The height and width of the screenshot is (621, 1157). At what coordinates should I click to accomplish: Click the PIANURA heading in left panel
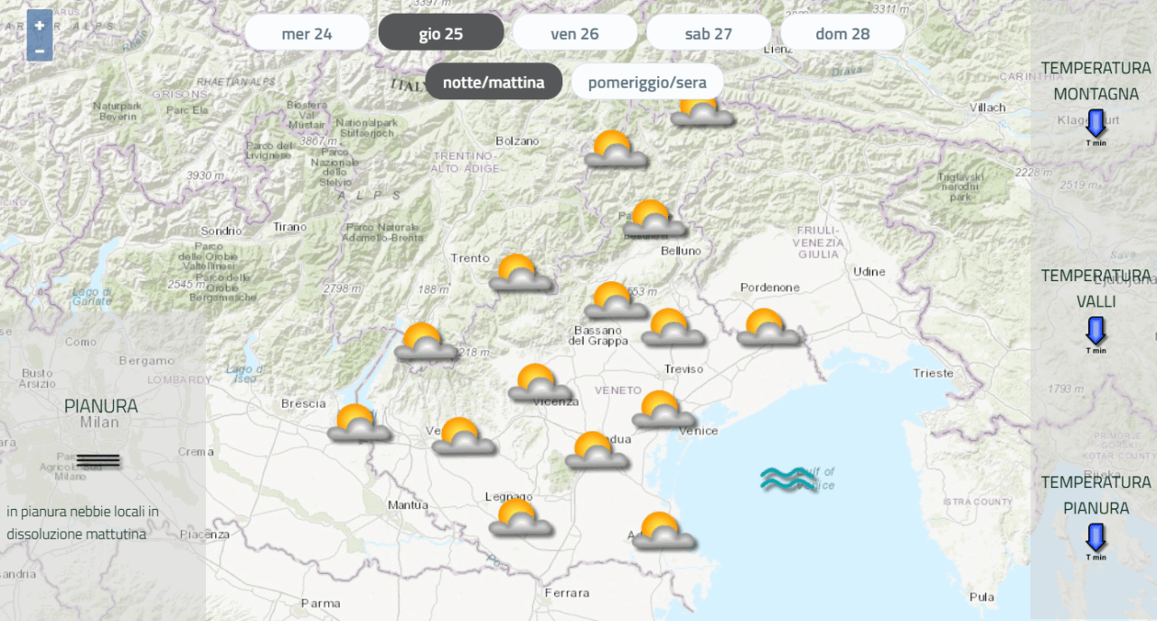(x=101, y=406)
